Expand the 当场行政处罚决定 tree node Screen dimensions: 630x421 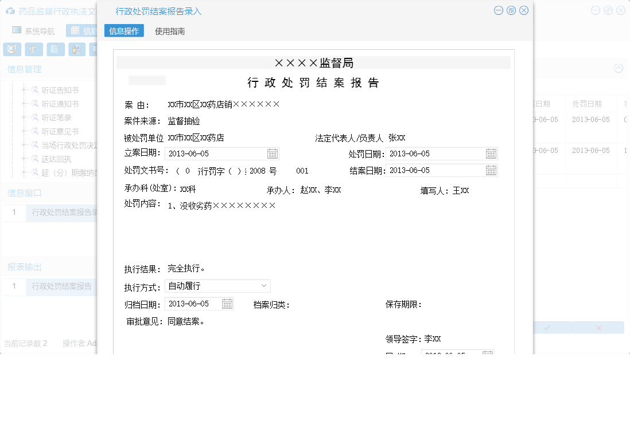pyautogui.click(x=23, y=145)
